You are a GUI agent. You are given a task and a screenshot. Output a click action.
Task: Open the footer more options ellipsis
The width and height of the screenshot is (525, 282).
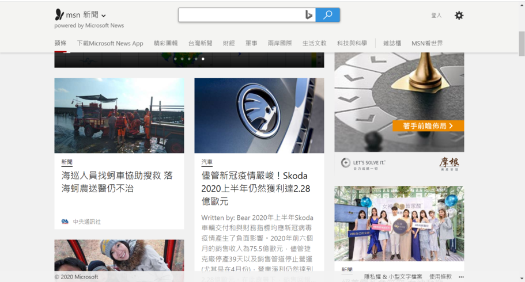[x=462, y=277]
